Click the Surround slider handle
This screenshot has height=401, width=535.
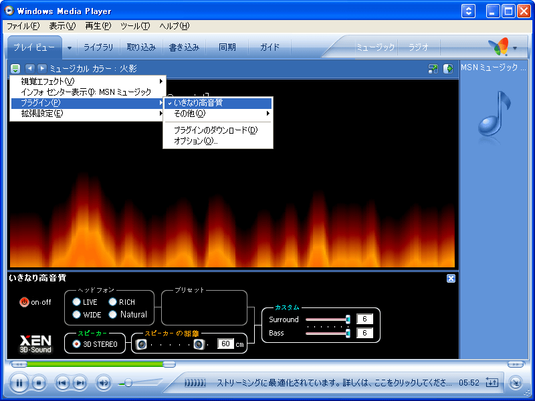(x=348, y=319)
